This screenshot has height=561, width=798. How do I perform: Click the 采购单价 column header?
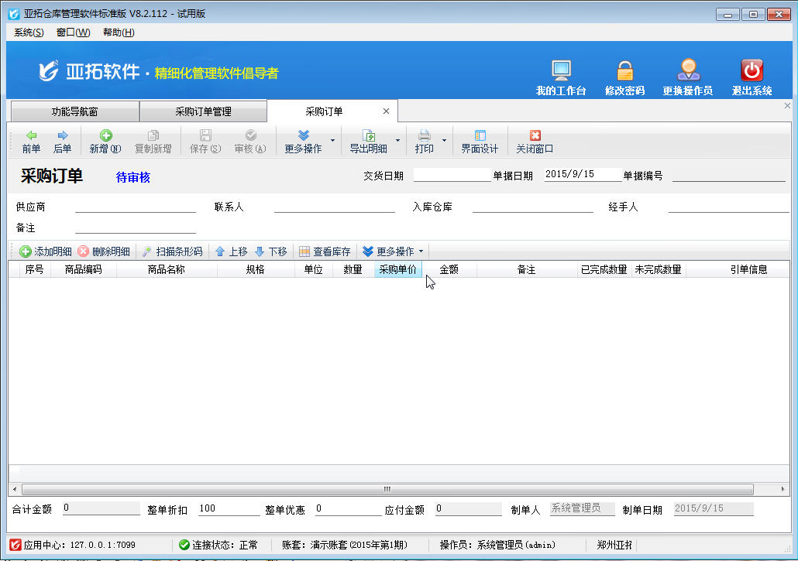coord(397,269)
